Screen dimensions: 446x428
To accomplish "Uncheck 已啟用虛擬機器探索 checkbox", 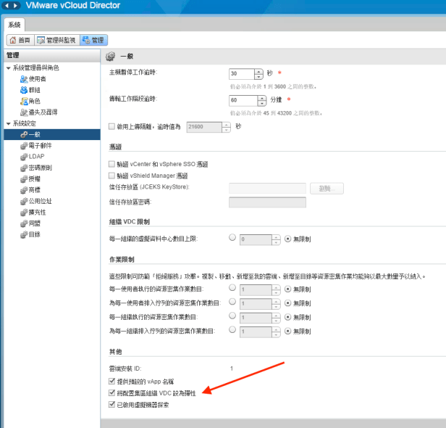I will click(x=111, y=403).
